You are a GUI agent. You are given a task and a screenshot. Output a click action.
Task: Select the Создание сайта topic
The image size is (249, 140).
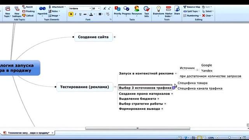[93, 37]
